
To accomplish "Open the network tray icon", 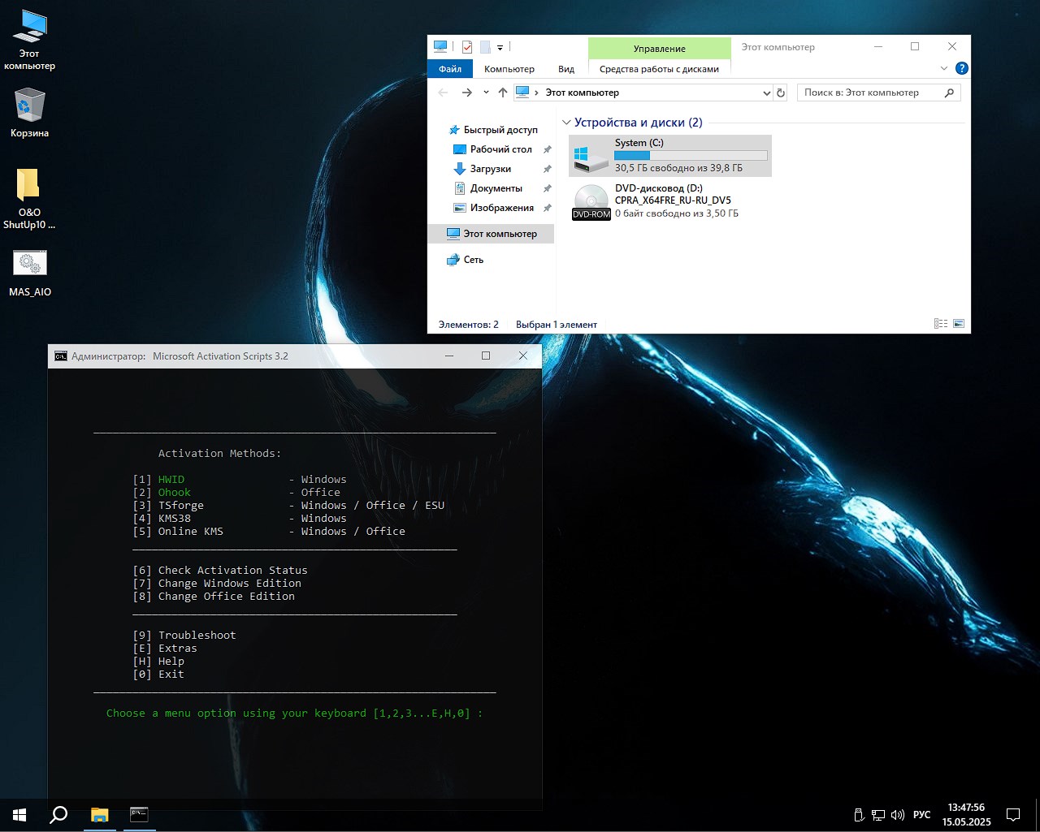I will pos(878,815).
